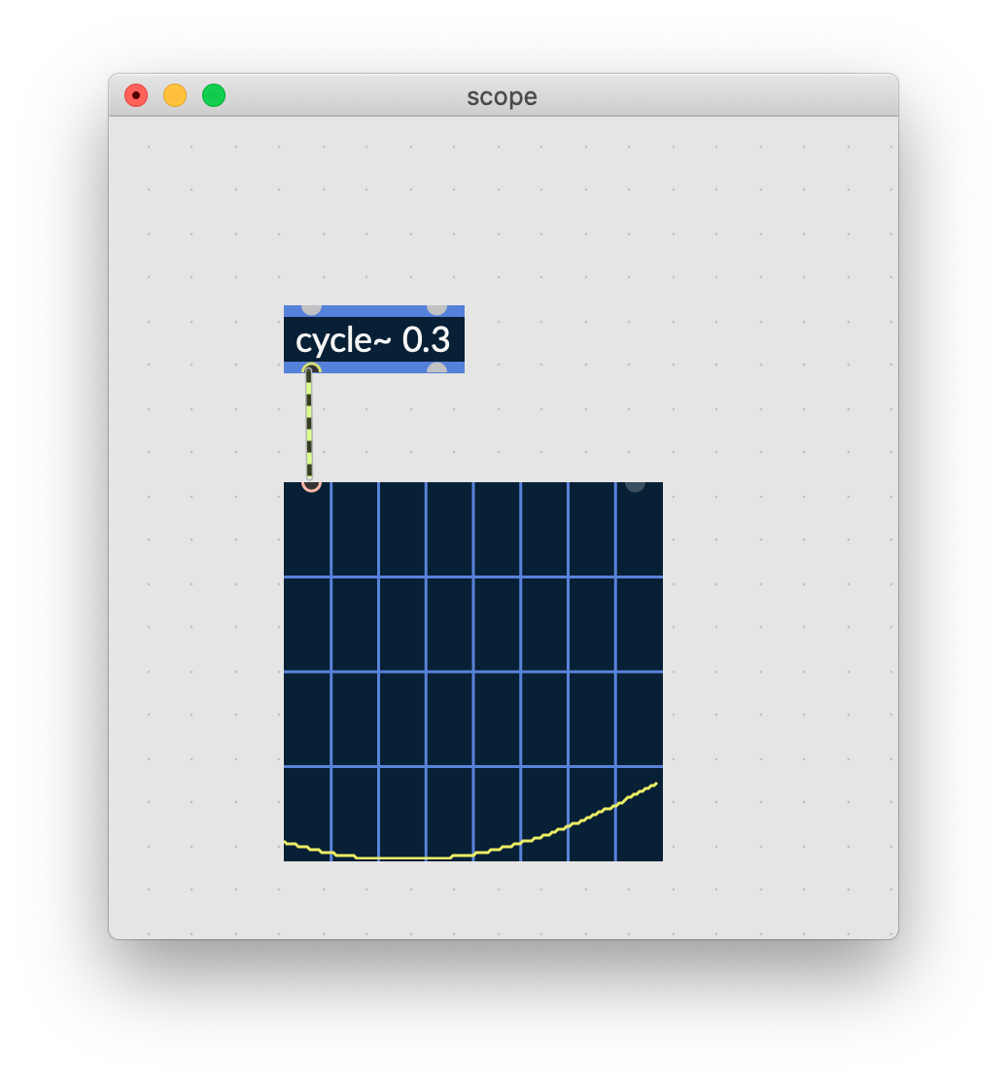Image resolution: width=1007 pixels, height=1083 pixels.
Task: Click the gray right inlet of scope~
Action: tap(637, 486)
